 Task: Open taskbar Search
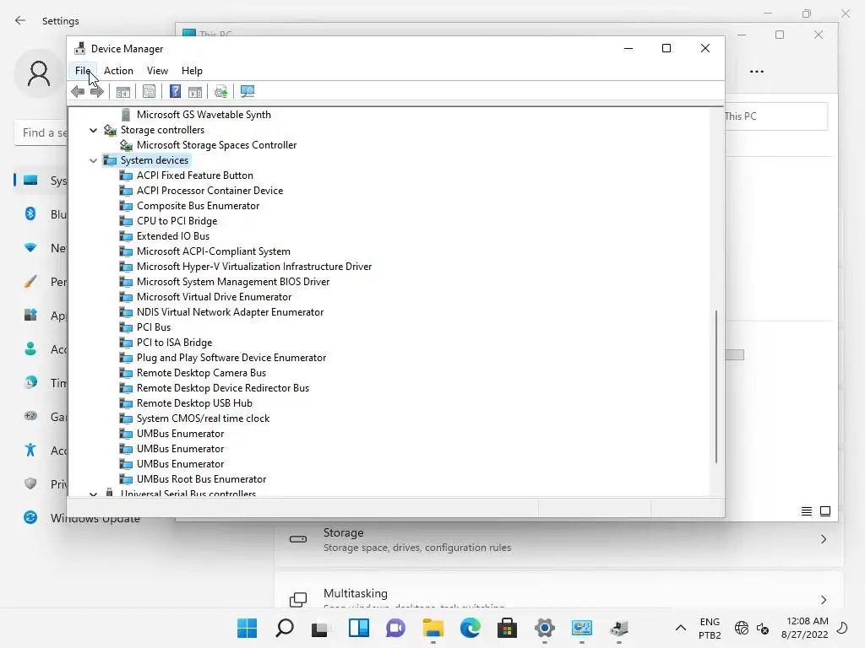coord(284,628)
